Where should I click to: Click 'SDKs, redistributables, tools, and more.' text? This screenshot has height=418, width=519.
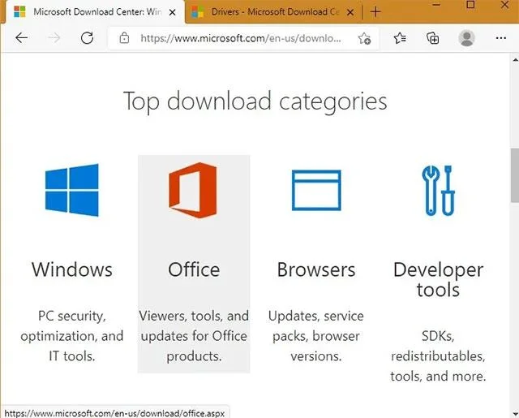point(438,356)
